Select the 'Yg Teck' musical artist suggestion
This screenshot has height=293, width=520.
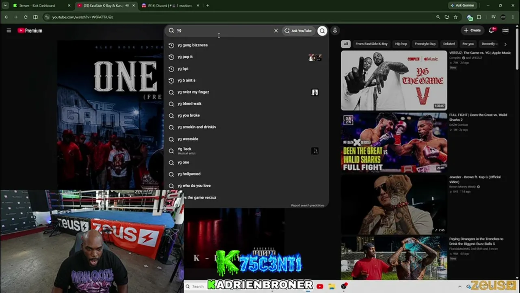[246, 151]
